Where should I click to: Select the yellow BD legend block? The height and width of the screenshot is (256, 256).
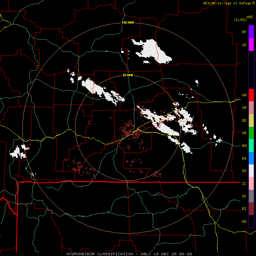pos(251,121)
